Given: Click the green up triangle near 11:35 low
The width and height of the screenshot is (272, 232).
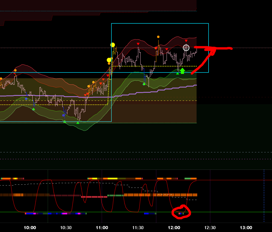Looking at the screenshot, I should click(144, 84).
